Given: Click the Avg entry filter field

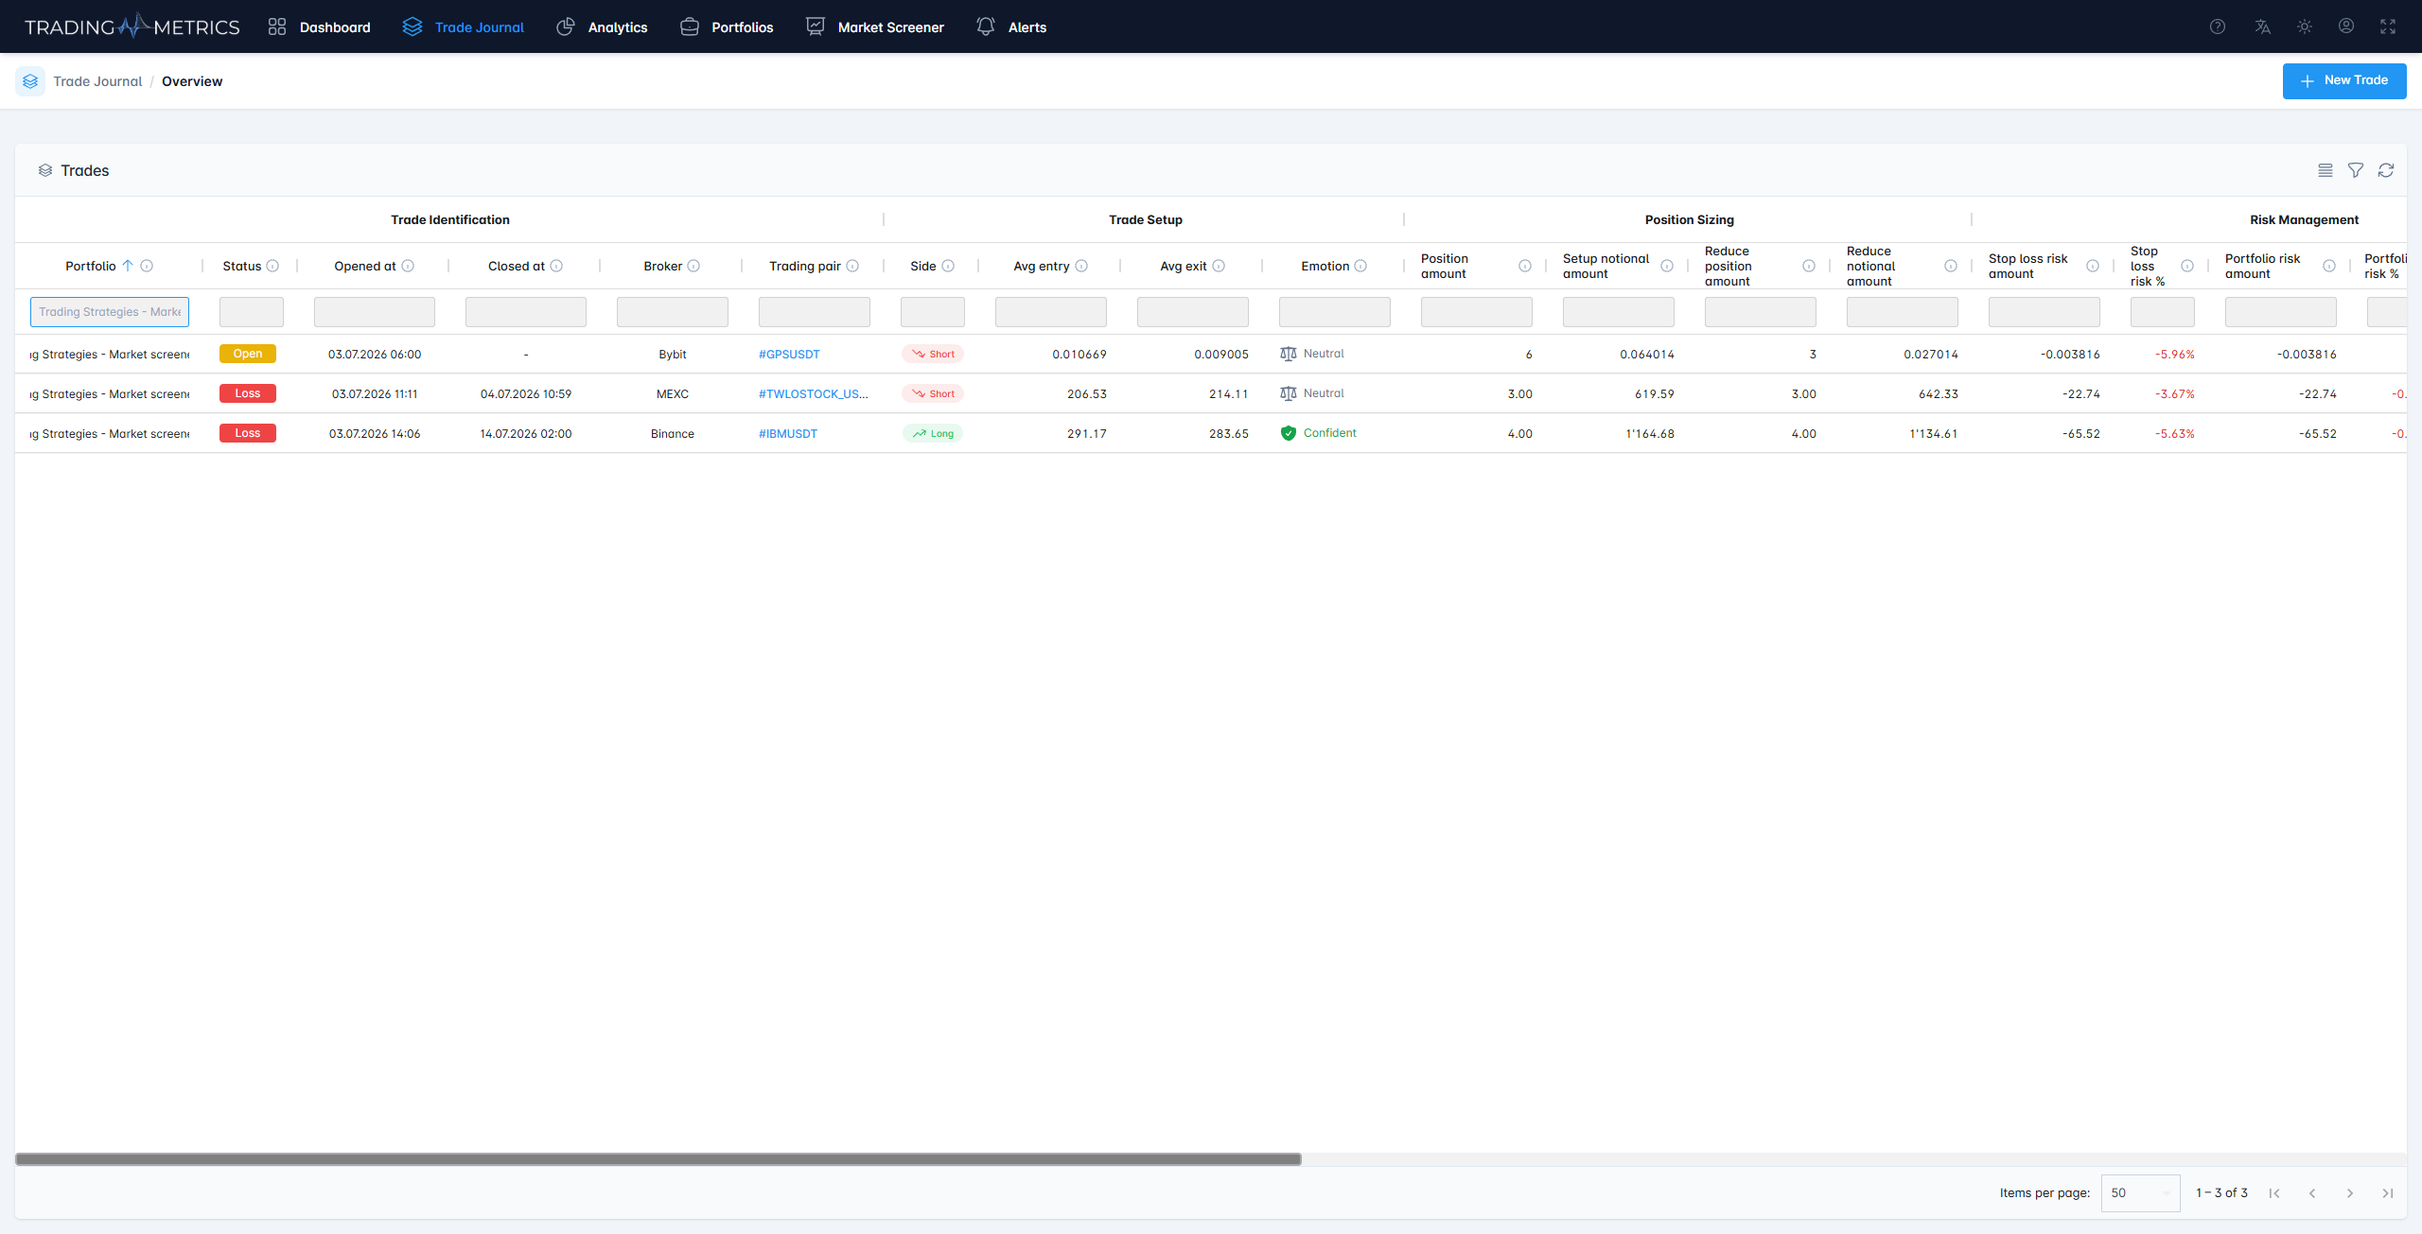Looking at the screenshot, I should click(x=1051, y=312).
